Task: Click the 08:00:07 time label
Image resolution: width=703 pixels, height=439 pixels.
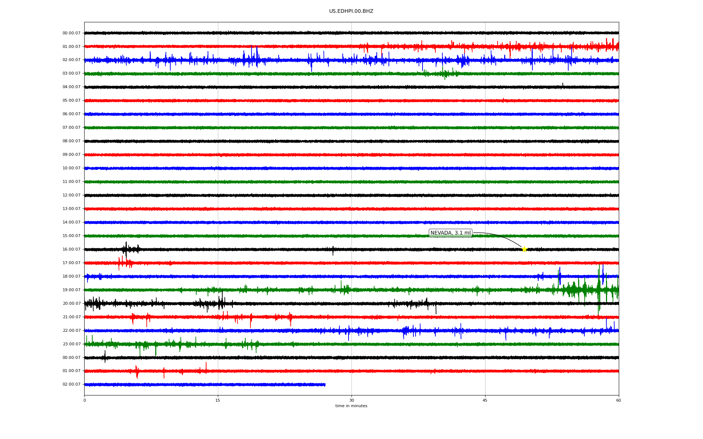Action: (x=71, y=141)
